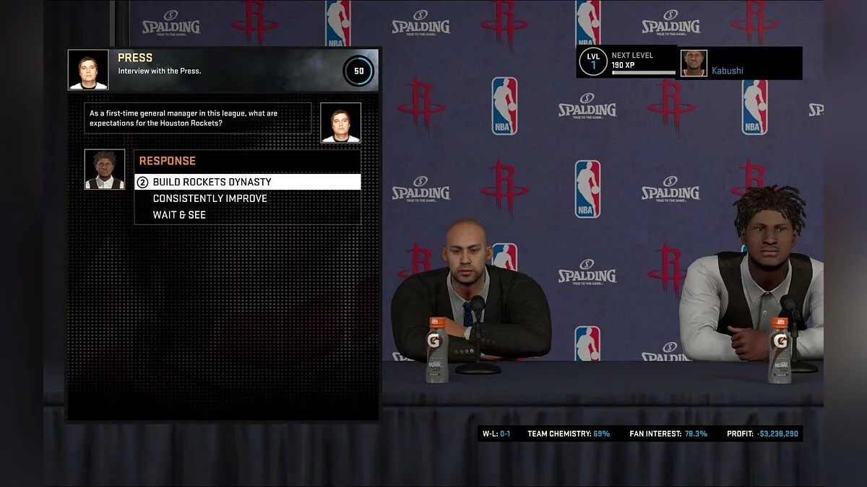867x487 pixels.
Task: Click the W-L: 0-1 record
Action: tap(497, 434)
